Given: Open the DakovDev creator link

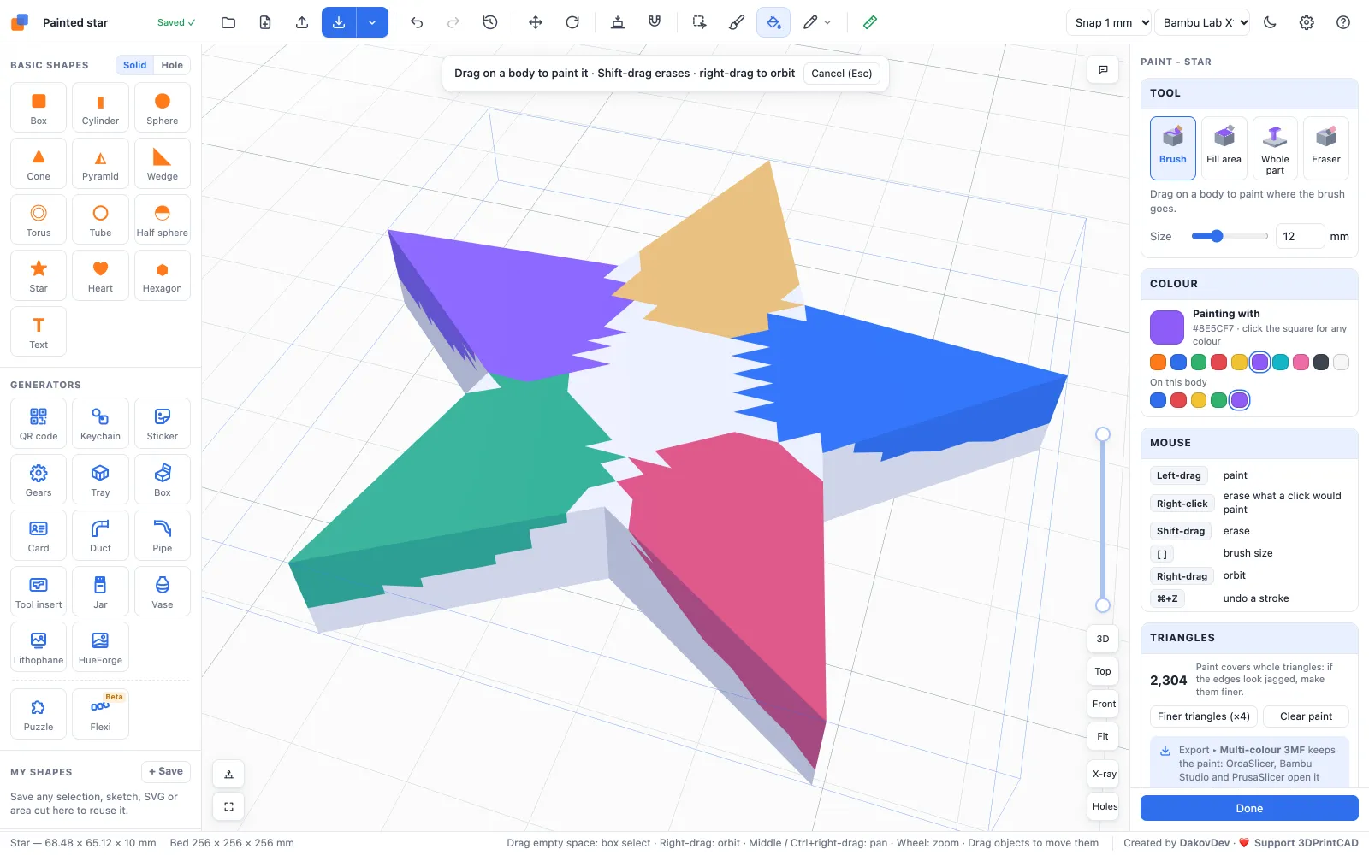Looking at the screenshot, I should pos(1205,843).
